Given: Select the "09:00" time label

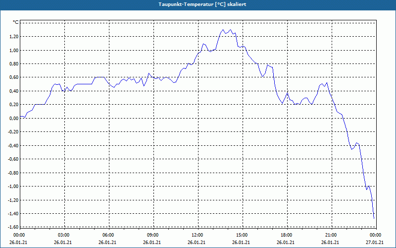Looking at the screenshot, I should tap(153, 235).
